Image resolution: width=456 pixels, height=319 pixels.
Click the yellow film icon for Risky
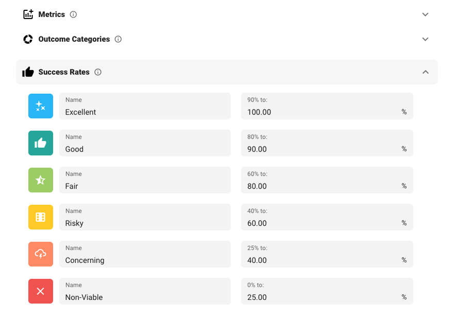coord(40,217)
